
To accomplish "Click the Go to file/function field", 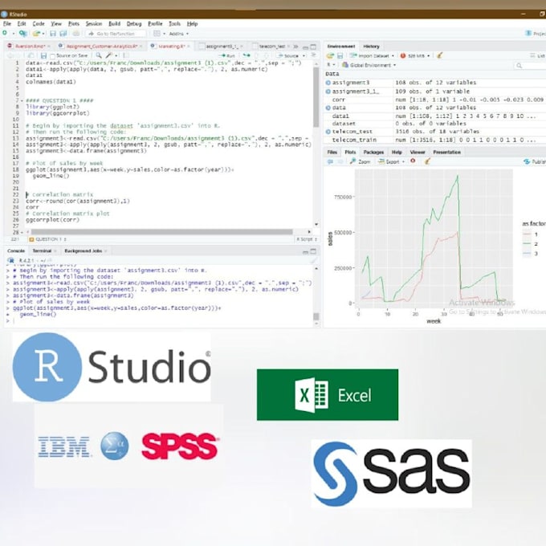I will [x=116, y=34].
